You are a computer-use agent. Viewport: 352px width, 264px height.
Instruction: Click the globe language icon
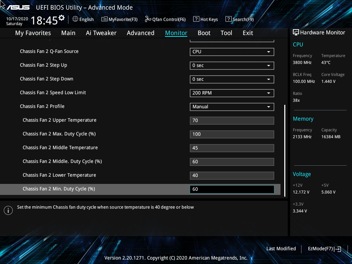click(75, 19)
